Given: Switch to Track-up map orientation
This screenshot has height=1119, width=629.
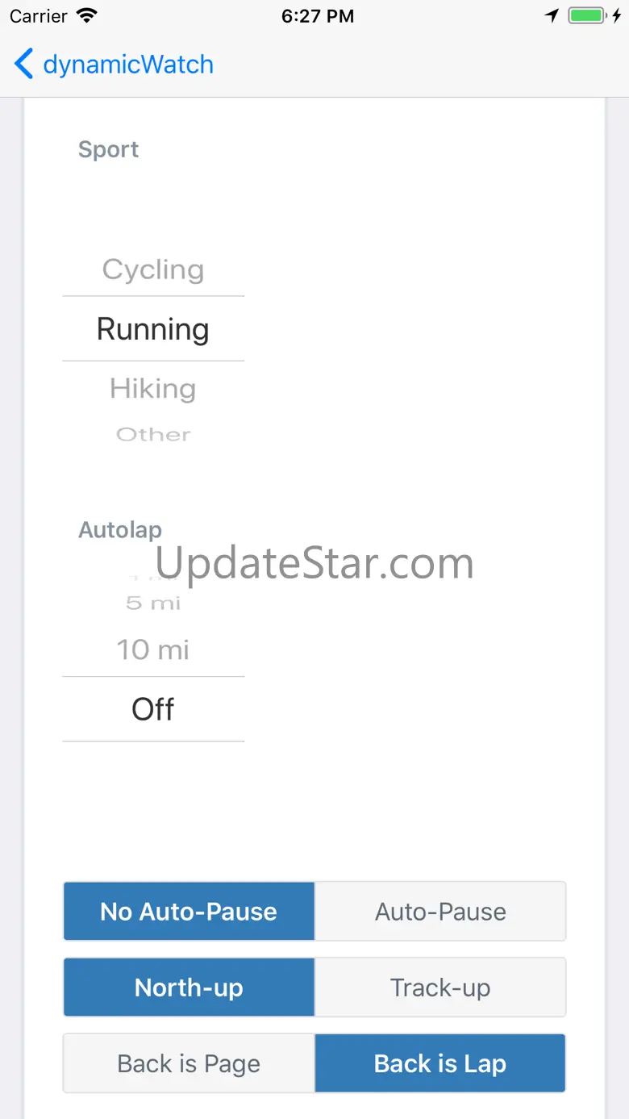Looking at the screenshot, I should pyautogui.click(x=440, y=987).
